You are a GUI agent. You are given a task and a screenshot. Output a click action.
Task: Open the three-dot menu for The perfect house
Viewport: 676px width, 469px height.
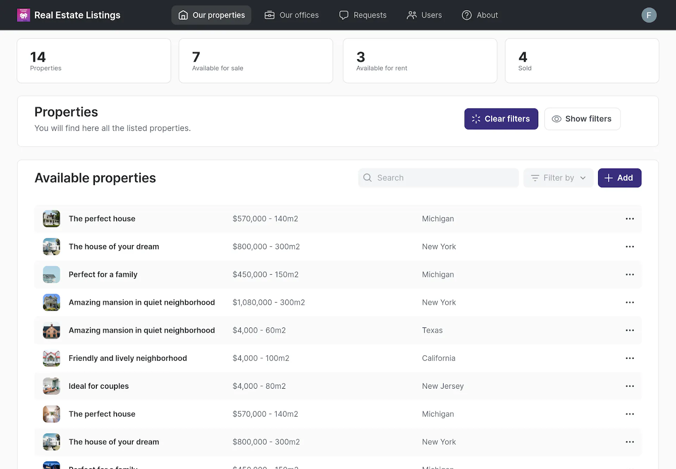tap(630, 218)
